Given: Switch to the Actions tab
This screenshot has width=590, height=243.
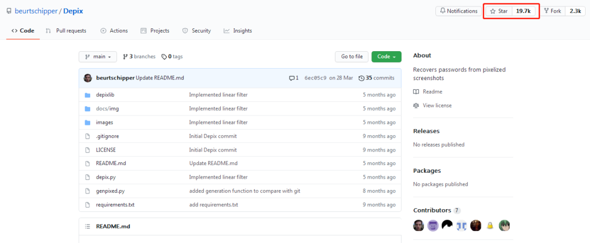Looking at the screenshot, I should click(114, 31).
